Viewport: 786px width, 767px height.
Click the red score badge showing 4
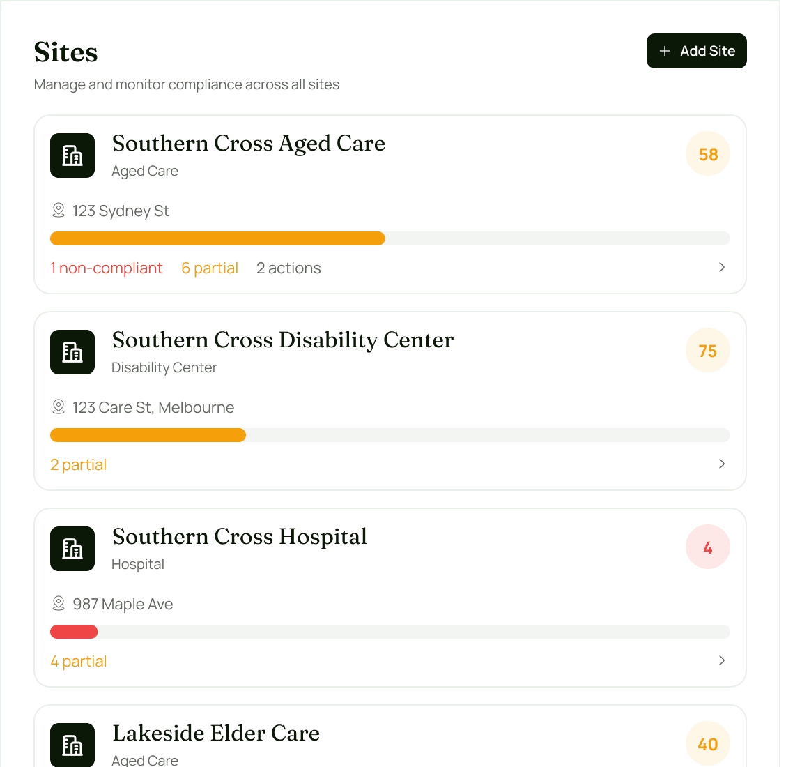707,547
